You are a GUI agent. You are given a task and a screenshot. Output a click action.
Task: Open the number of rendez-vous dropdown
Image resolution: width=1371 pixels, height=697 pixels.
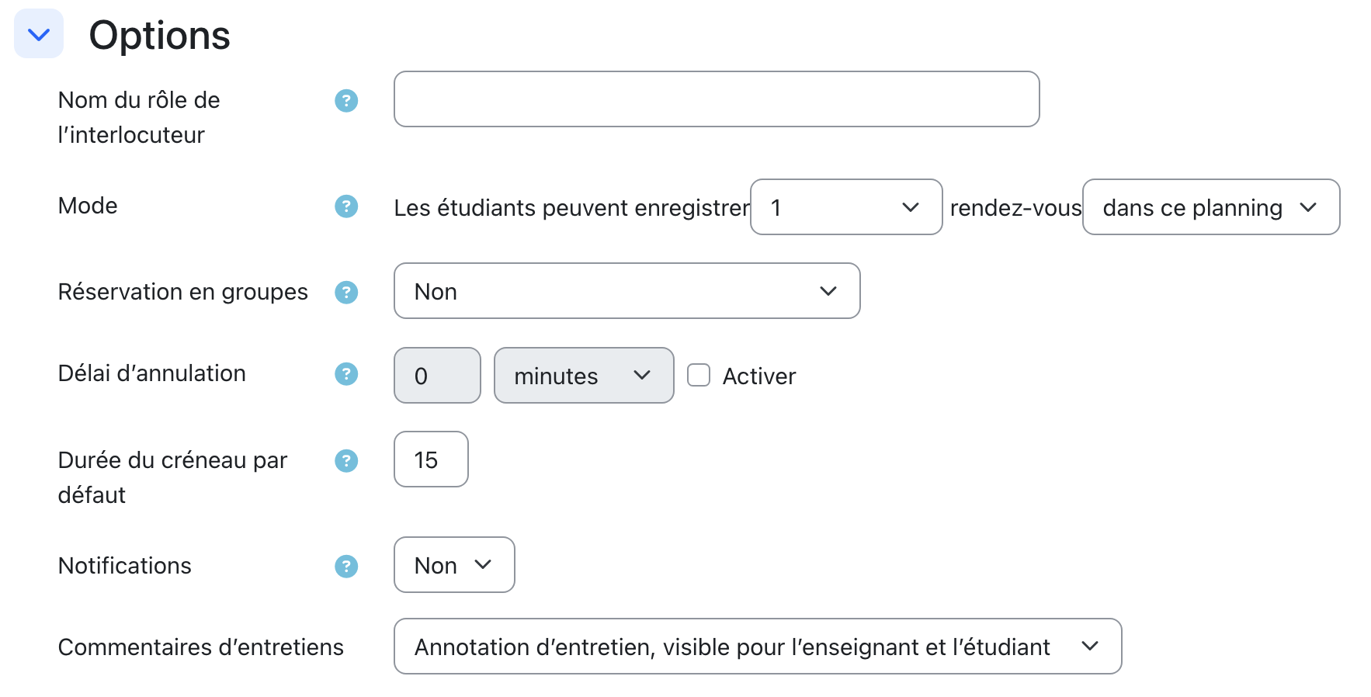(x=845, y=207)
